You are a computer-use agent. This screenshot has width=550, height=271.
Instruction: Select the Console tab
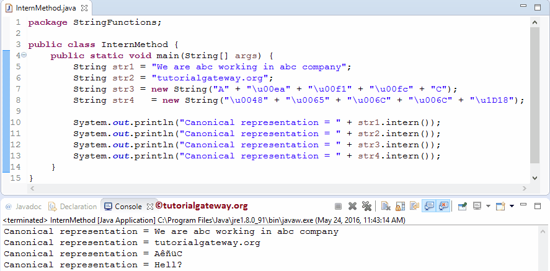coord(128,207)
